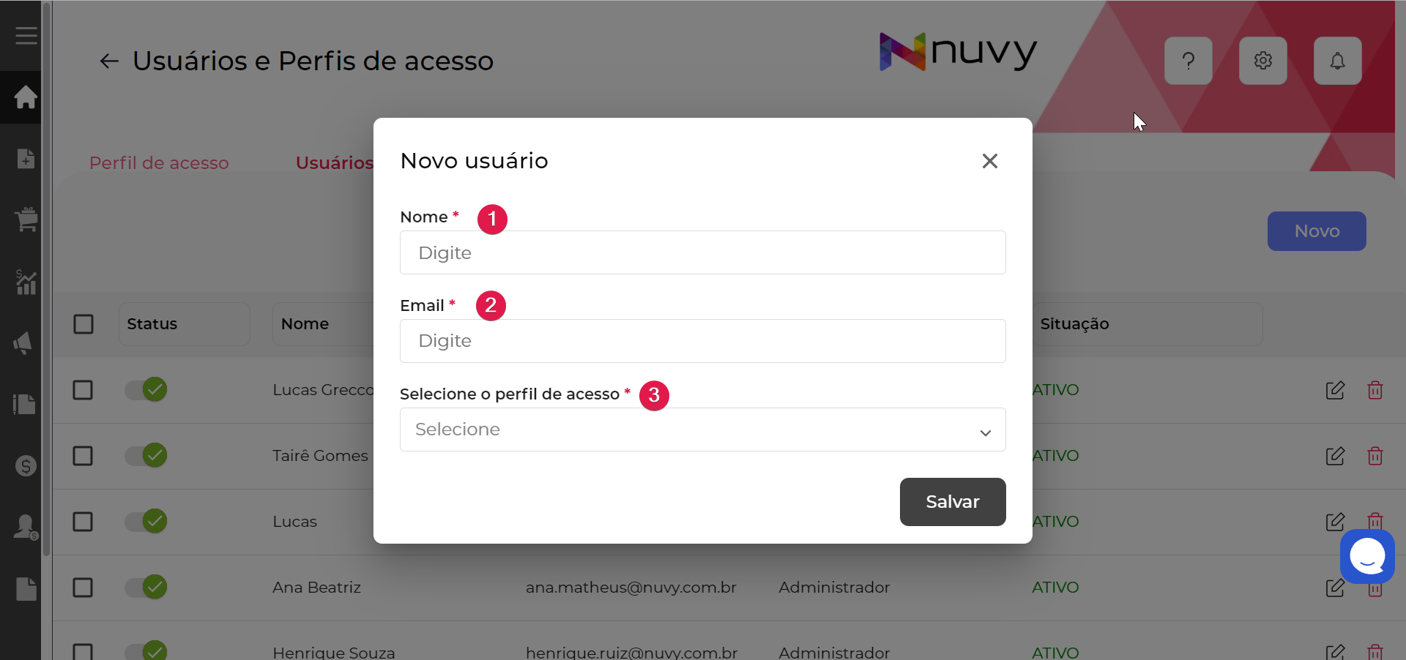This screenshot has height=660, width=1406.
Task: Open the chat support bubble
Action: pyautogui.click(x=1367, y=556)
